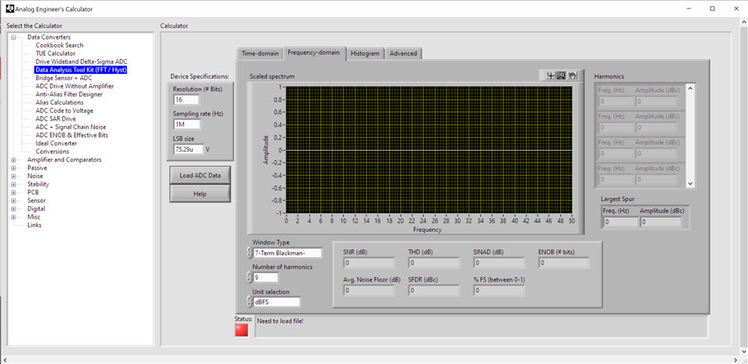This screenshot has width=748, height=364.
Task: Select ADC SAR Drive in the tree
Action: [55, 119]
